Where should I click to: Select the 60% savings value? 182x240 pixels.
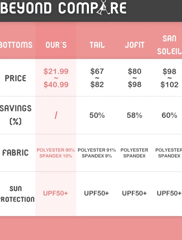pyautogui.click(x=169, y=115)
